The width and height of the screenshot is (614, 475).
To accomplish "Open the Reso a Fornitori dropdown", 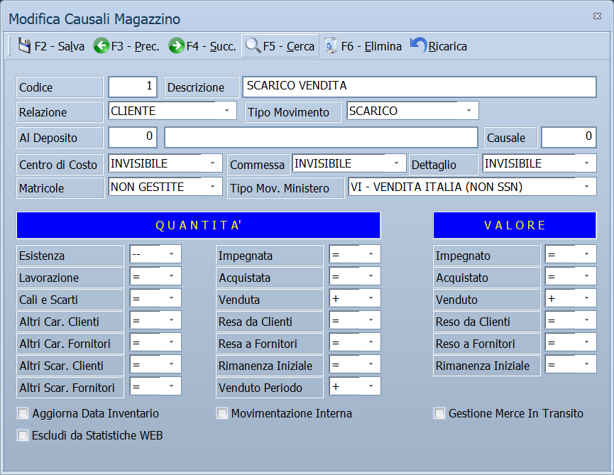I will [x=586, y=342].
